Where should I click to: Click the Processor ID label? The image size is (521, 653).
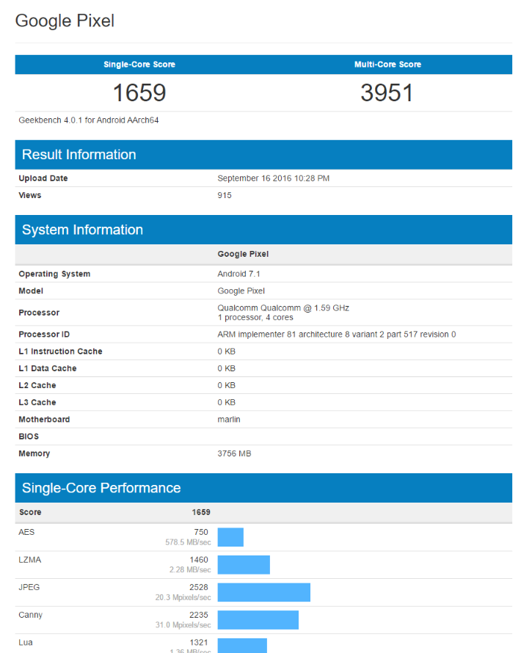pos(44,335)
